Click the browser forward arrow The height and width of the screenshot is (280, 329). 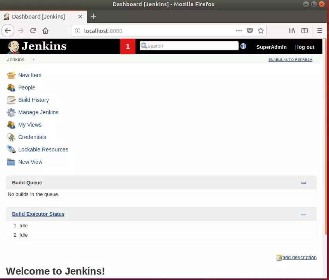[x=21, y=31]
